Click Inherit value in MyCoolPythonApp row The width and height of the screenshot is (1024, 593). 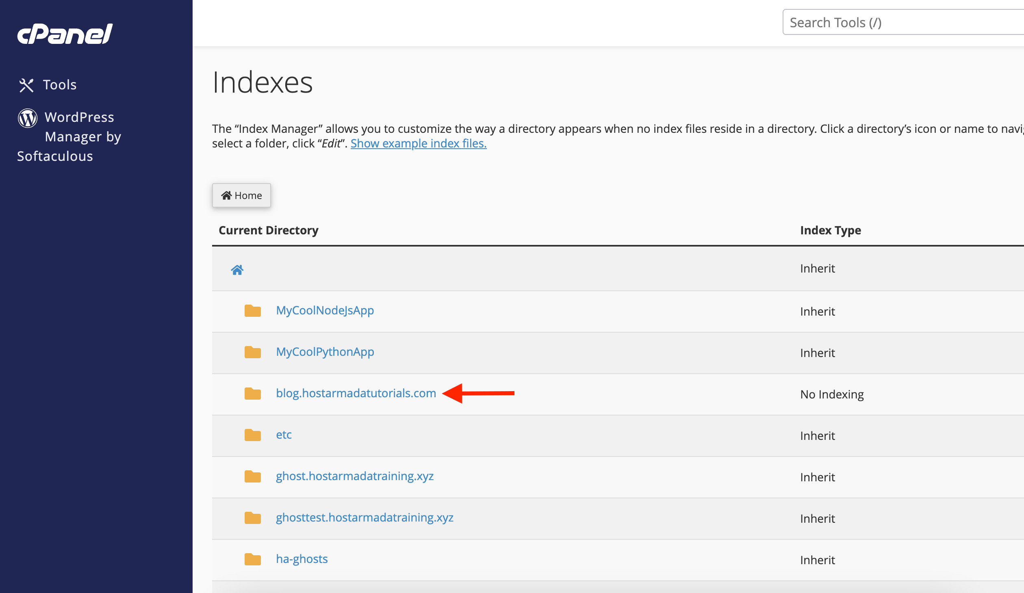coord(818,353)
